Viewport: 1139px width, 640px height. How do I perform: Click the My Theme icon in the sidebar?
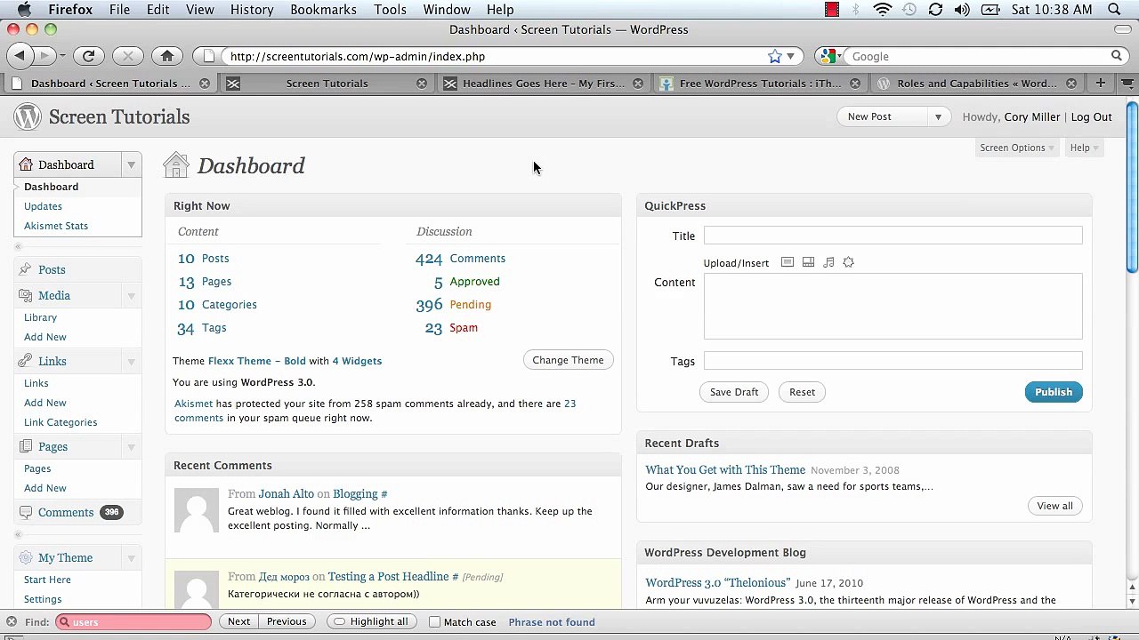25,557
